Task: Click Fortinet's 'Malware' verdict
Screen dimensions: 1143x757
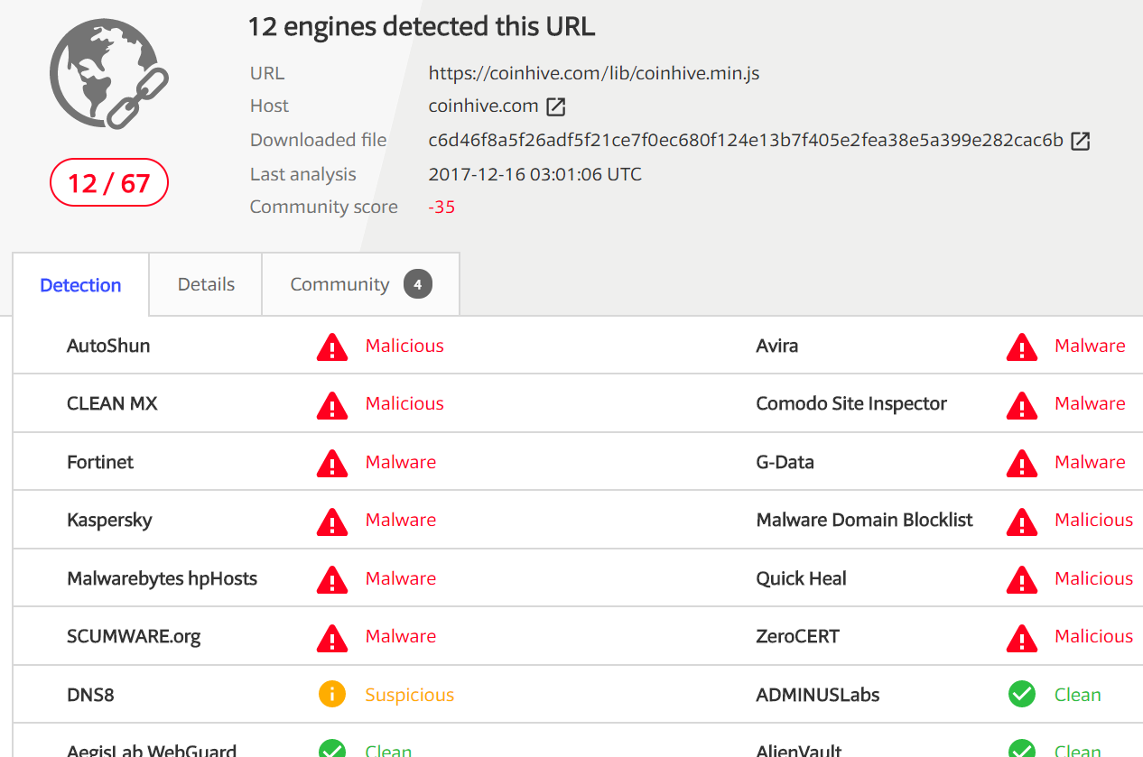Action: (401, 462)
